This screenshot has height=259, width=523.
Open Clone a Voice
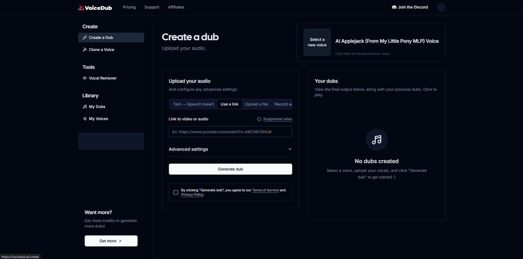point(111,50)
